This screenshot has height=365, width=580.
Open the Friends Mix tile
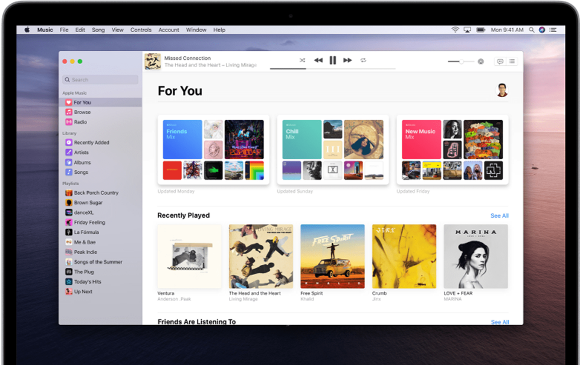click(x=213, y=150)
